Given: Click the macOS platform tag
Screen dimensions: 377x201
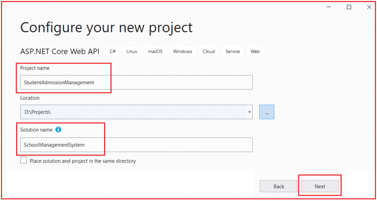Looking at the screenshot, I should [x=155, y=51].
